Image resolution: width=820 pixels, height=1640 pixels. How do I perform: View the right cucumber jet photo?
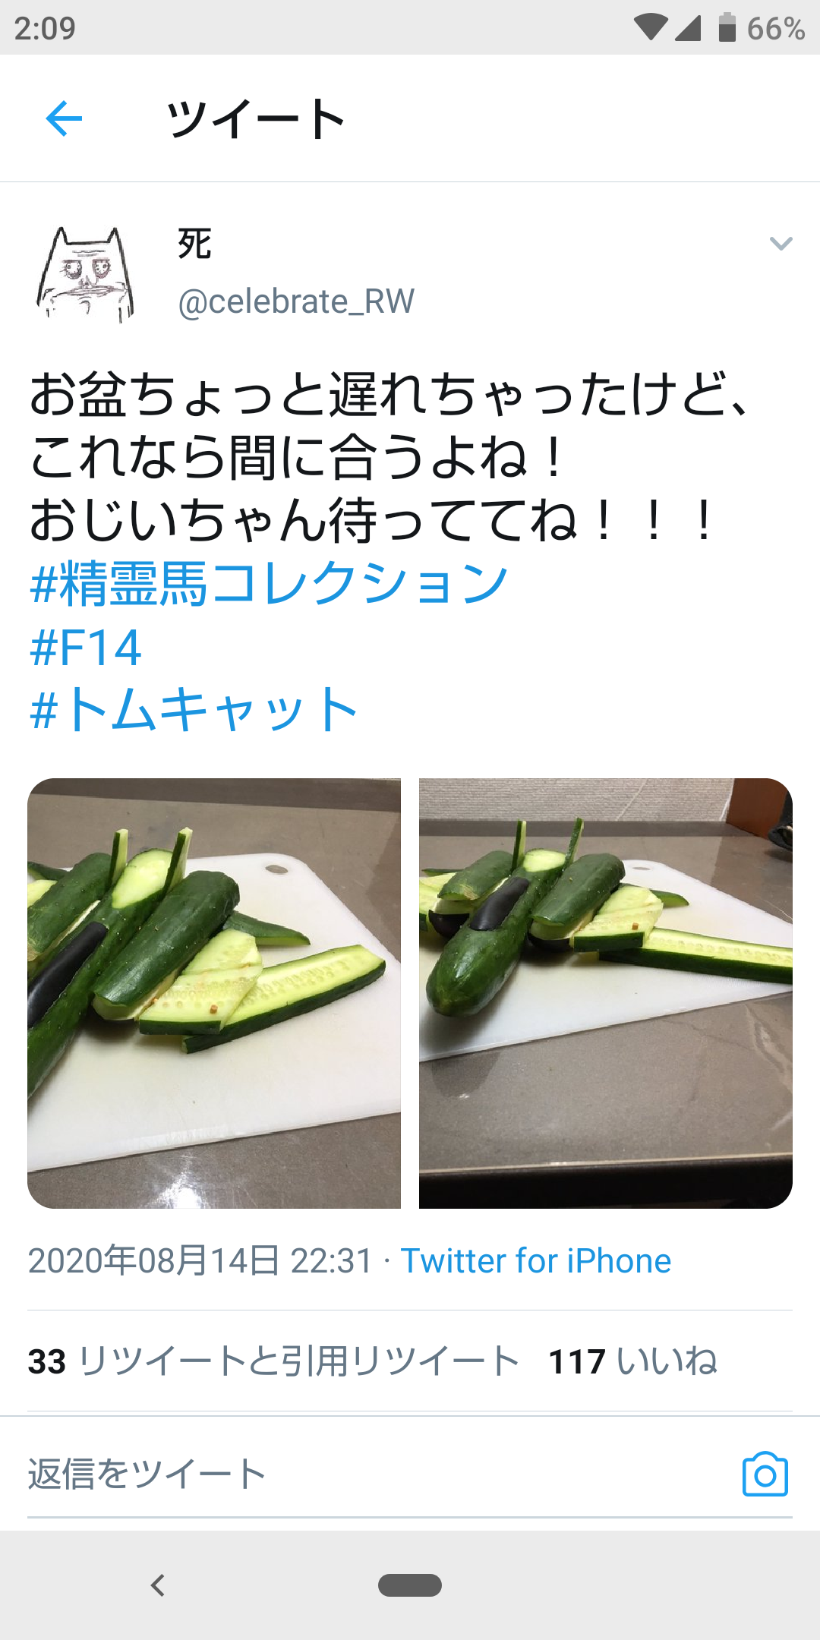(606, 993)
